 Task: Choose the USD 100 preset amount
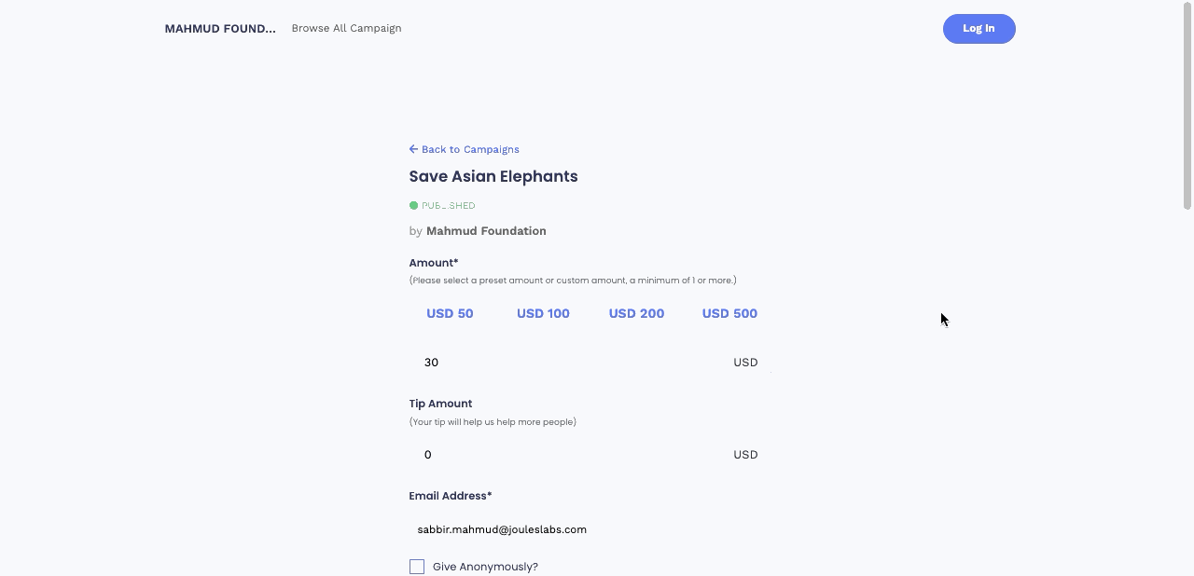[543, 313]
